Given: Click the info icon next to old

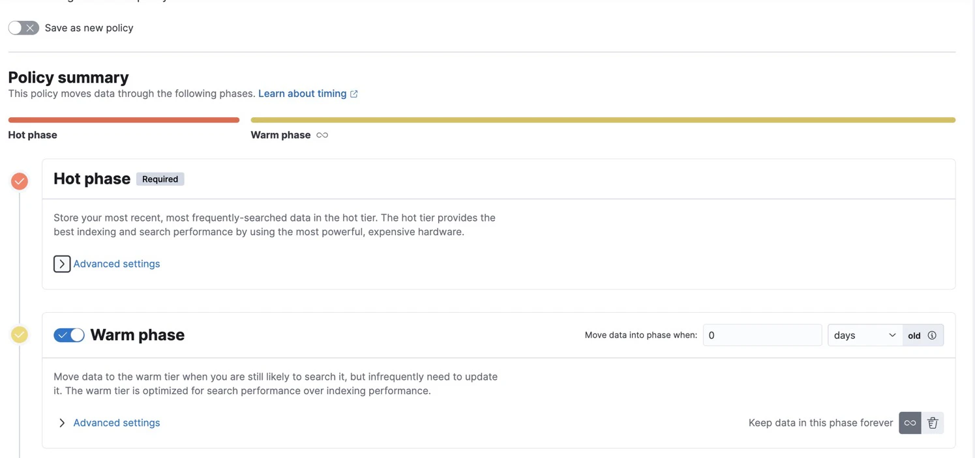Looking at the screenshot, I should 932,335.
